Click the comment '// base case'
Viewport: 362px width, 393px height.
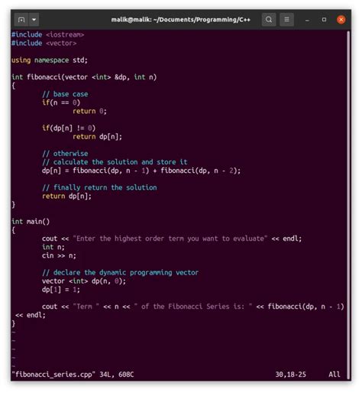tap(65, 94)
